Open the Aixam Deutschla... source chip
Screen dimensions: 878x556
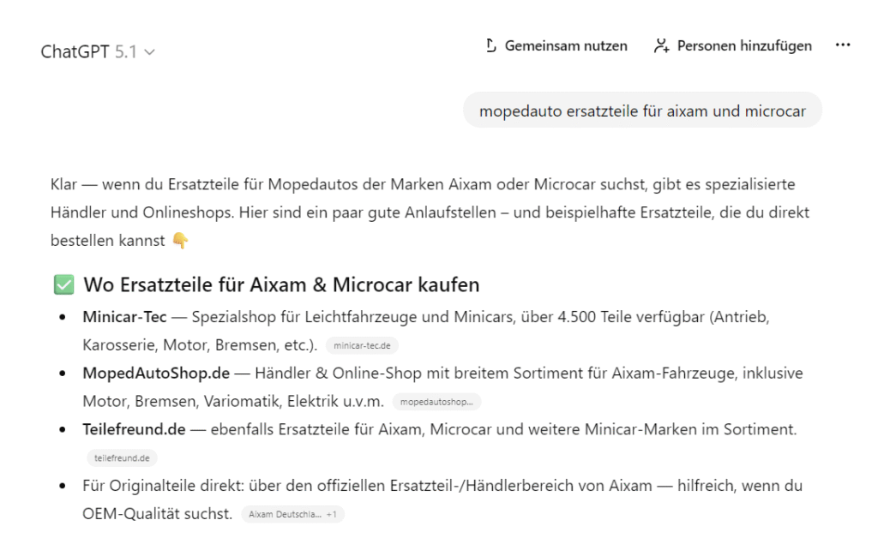point(285,515)
